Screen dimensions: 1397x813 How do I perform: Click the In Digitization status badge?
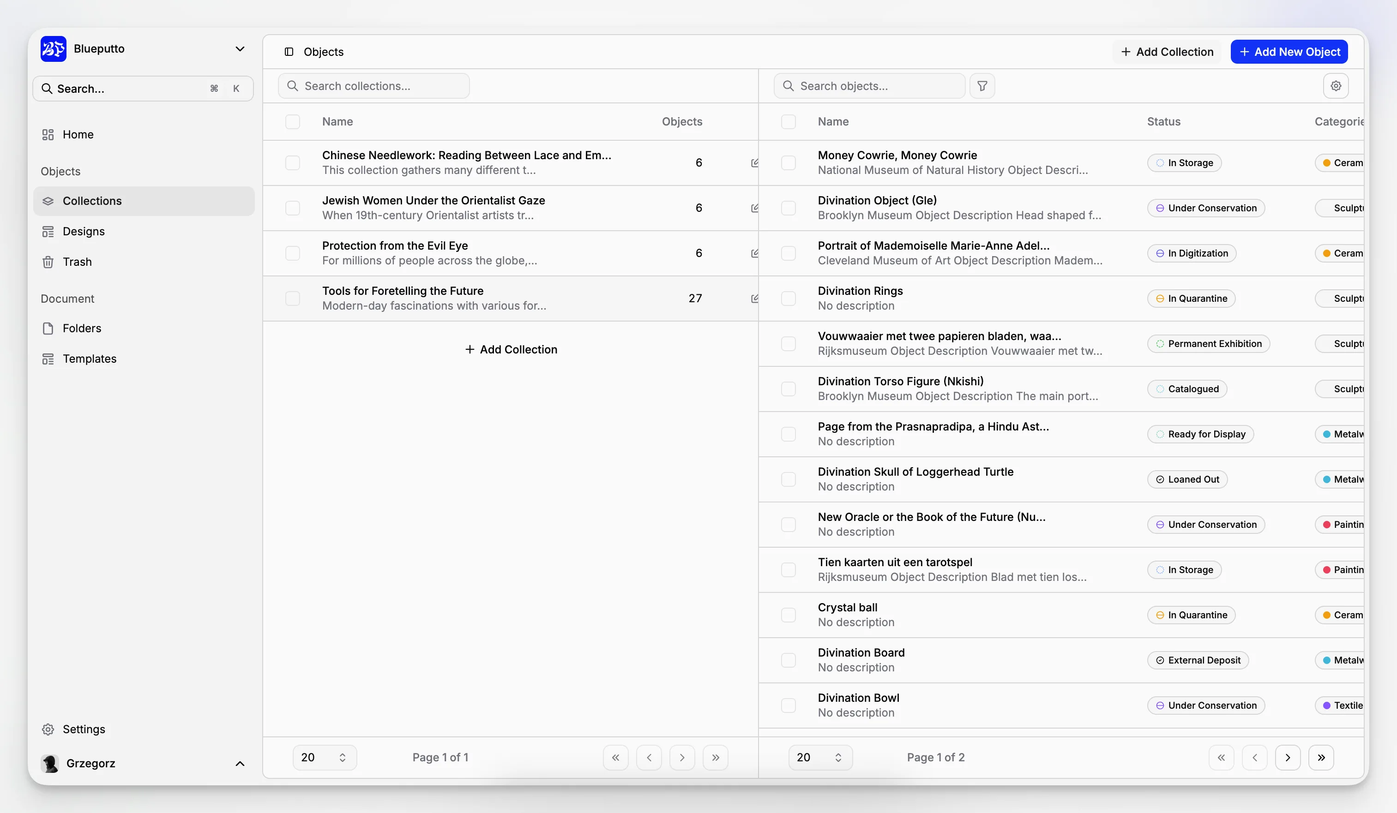coord(1192,253)
